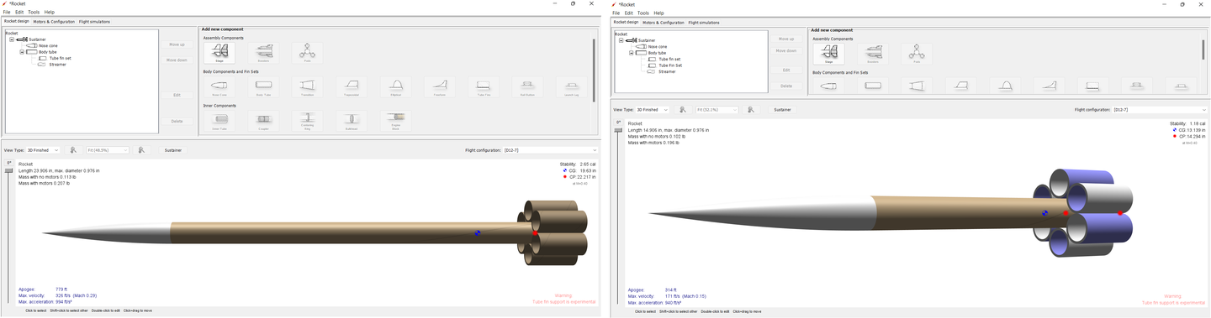The image size is (1211, 318).
Task: Toggle Sustainer stage button in left window
Action: point(172,150)
